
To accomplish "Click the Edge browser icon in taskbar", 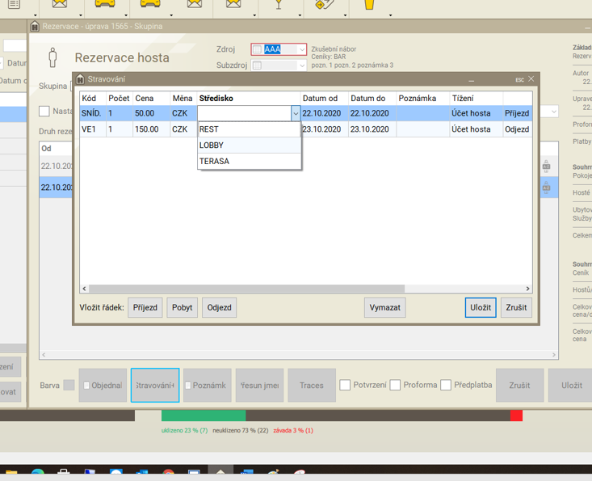I will pyautogui.click(x=38, y=475).
